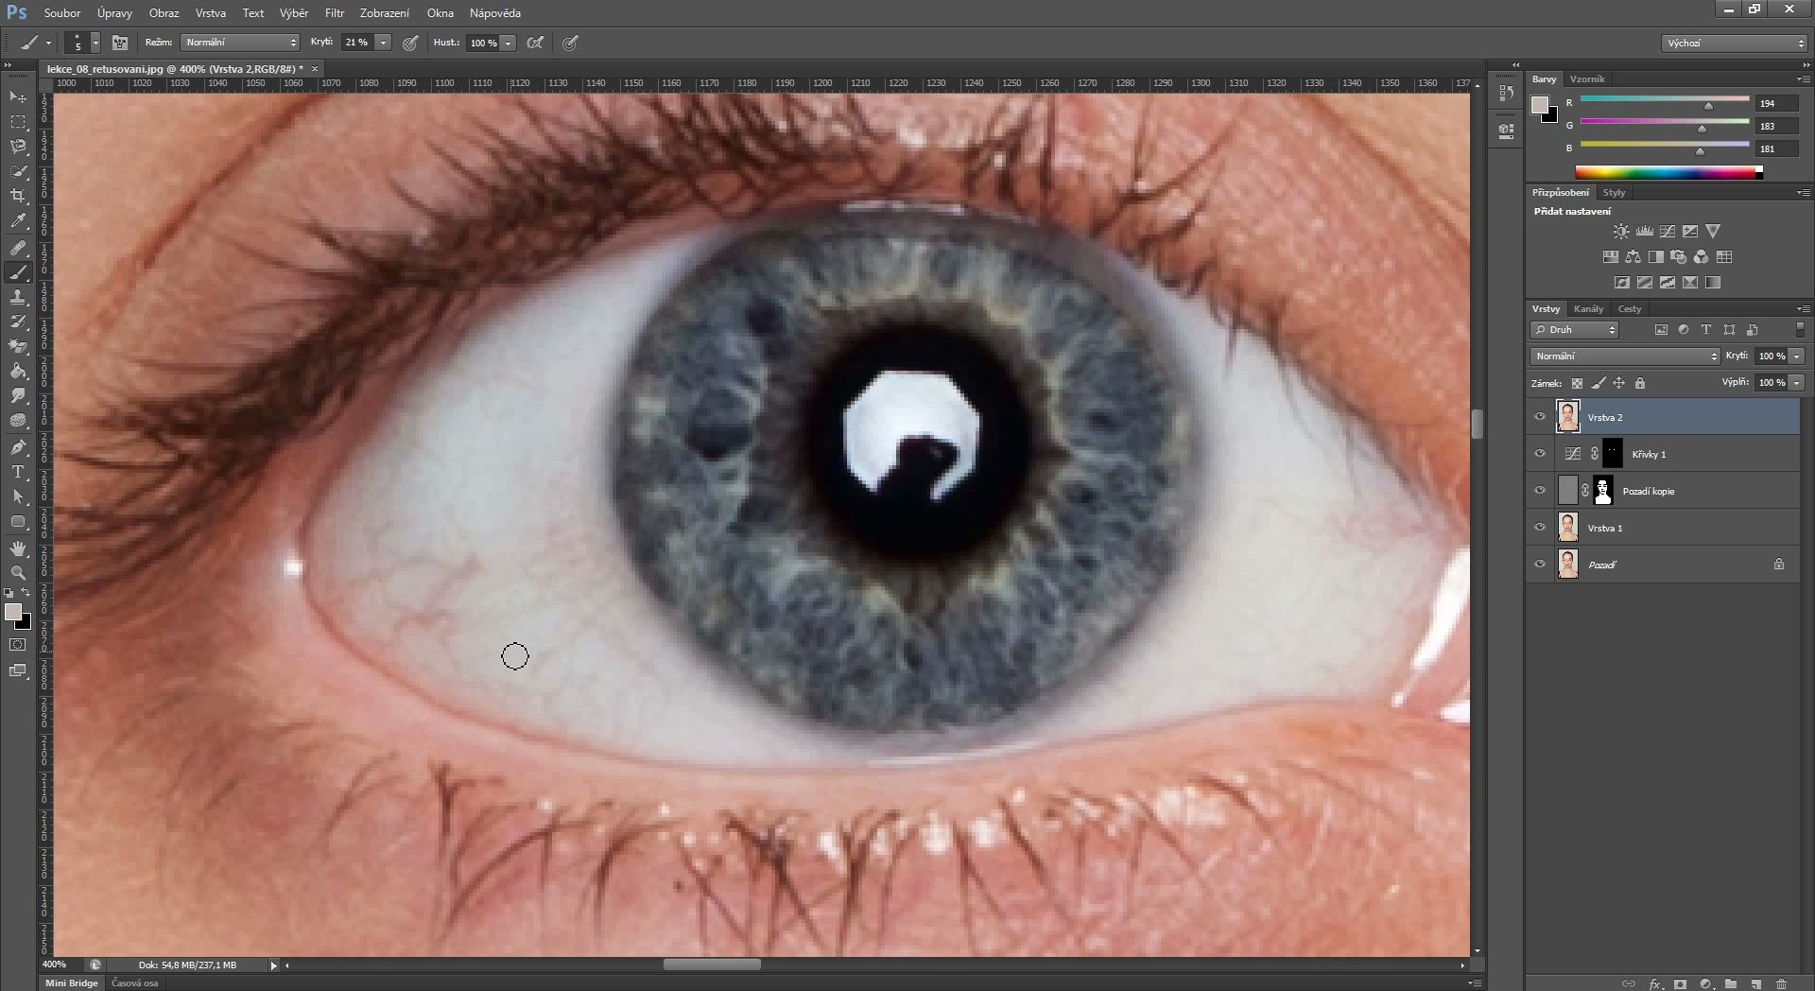Hide the Pozadí kopie layer

pos(1540,491)
